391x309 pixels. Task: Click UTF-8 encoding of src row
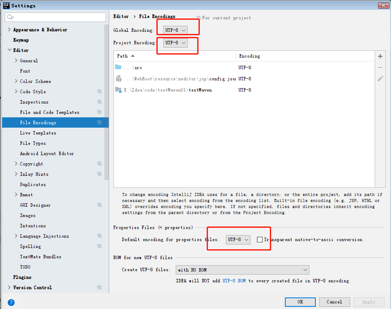244,67
